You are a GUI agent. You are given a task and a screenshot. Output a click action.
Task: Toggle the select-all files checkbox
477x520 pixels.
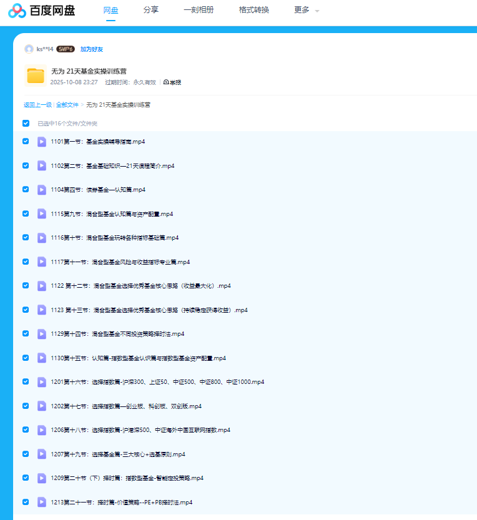26,124
